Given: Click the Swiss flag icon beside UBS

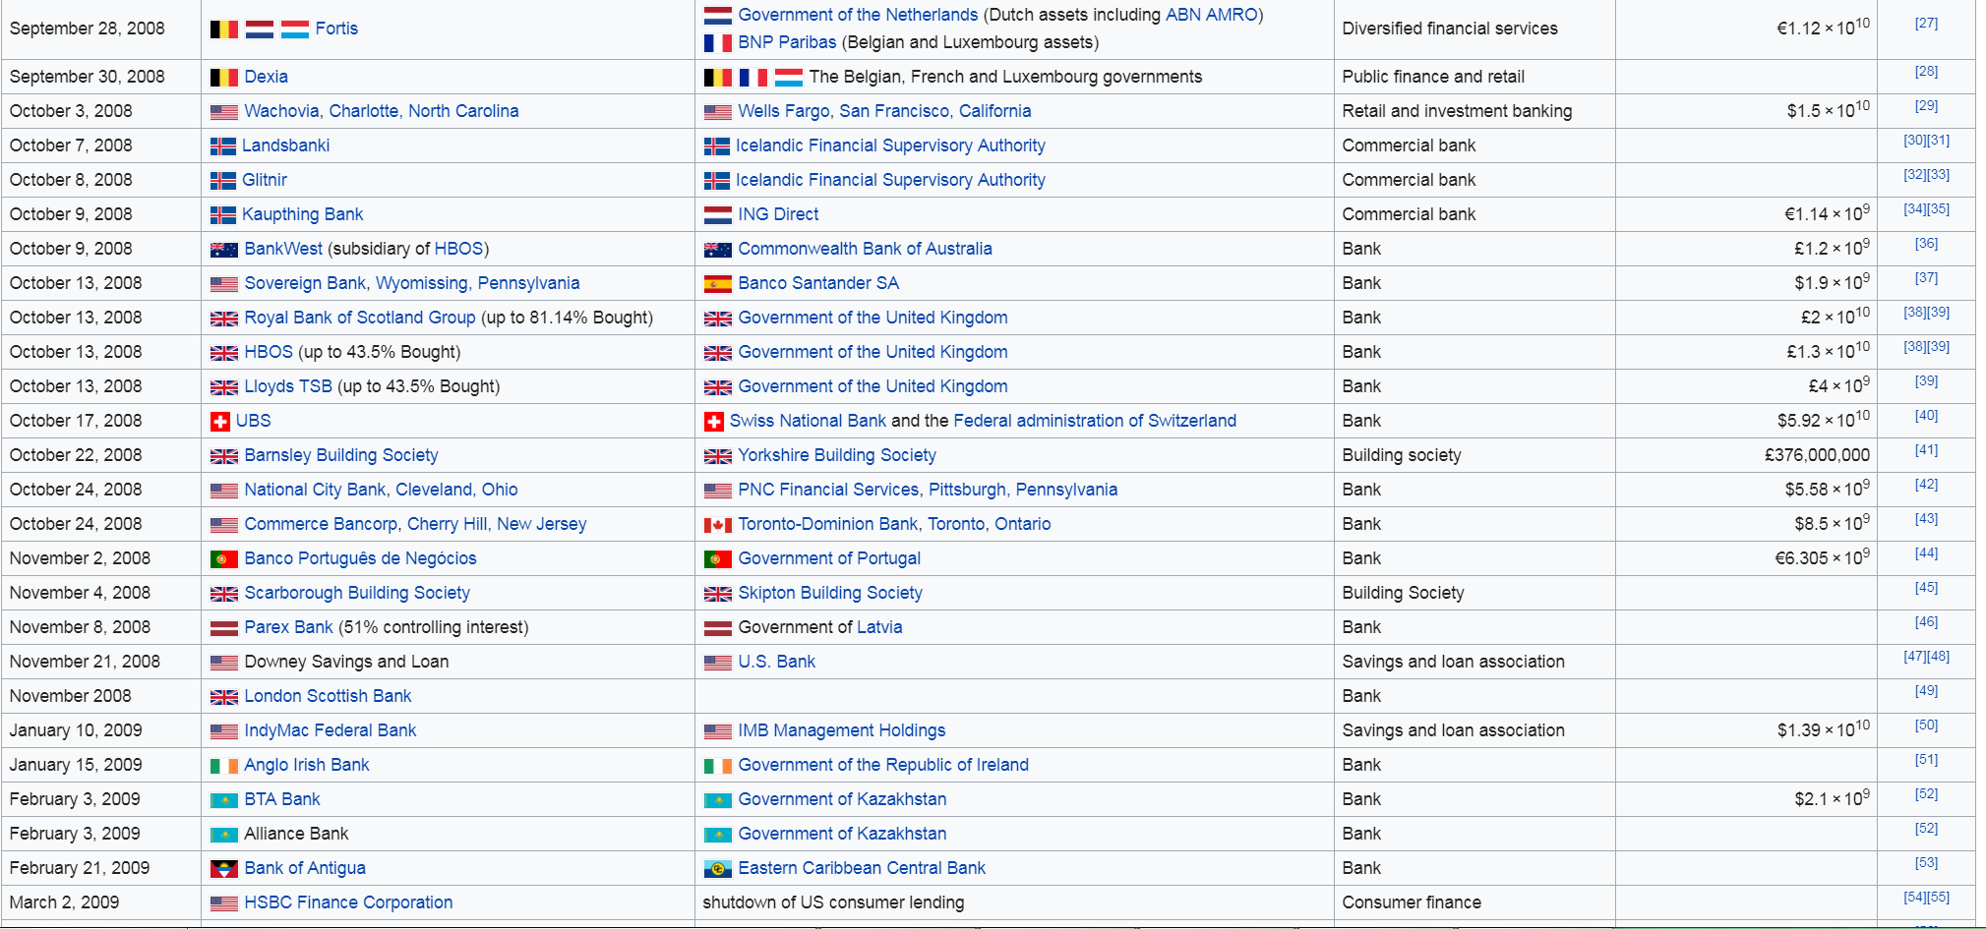Looking at the screenshot, I should click(220, 422).
